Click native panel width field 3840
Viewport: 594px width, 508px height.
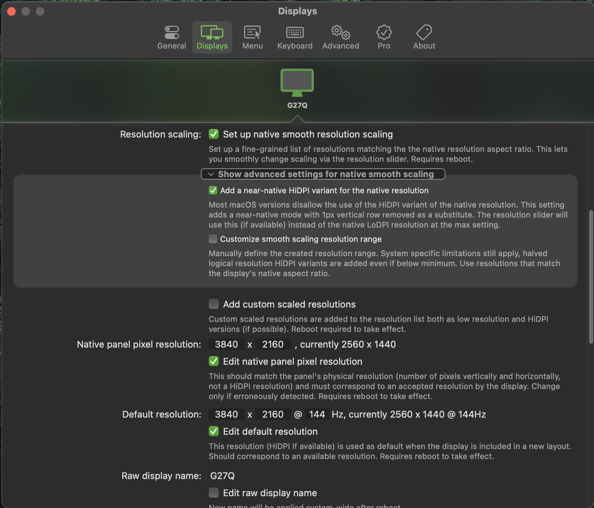tap(227, 344)
